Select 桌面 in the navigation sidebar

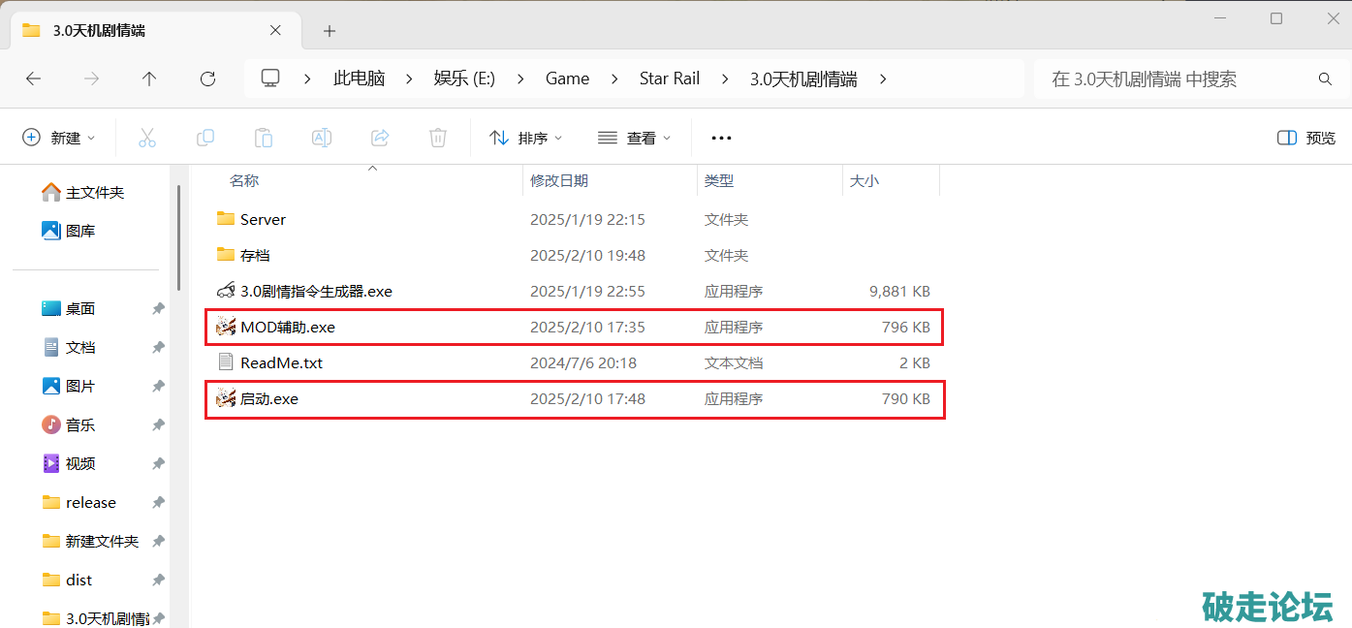pos(80,309)
